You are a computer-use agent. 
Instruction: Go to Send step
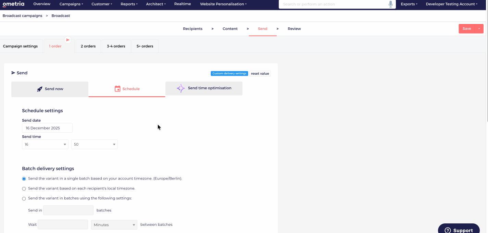pyautogui.click(x=263, y=29)
